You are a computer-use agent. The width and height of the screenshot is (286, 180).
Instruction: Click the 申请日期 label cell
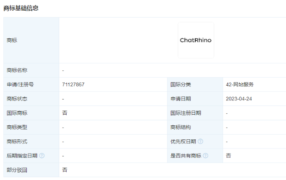coord(195,99)
